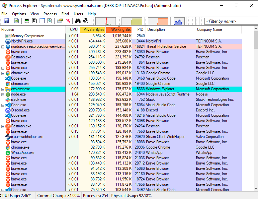Click the node.exe process icon
Viewport: 258px width, 199px height.
pos(8,94)
